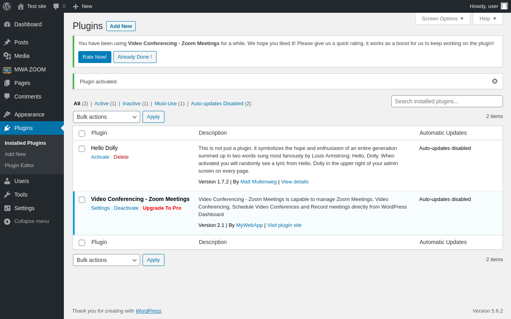Activate the Hello Dolly plugin
The height and width of the screenshot is (319, 511).
pyautogui.click(x=100, y=157)
